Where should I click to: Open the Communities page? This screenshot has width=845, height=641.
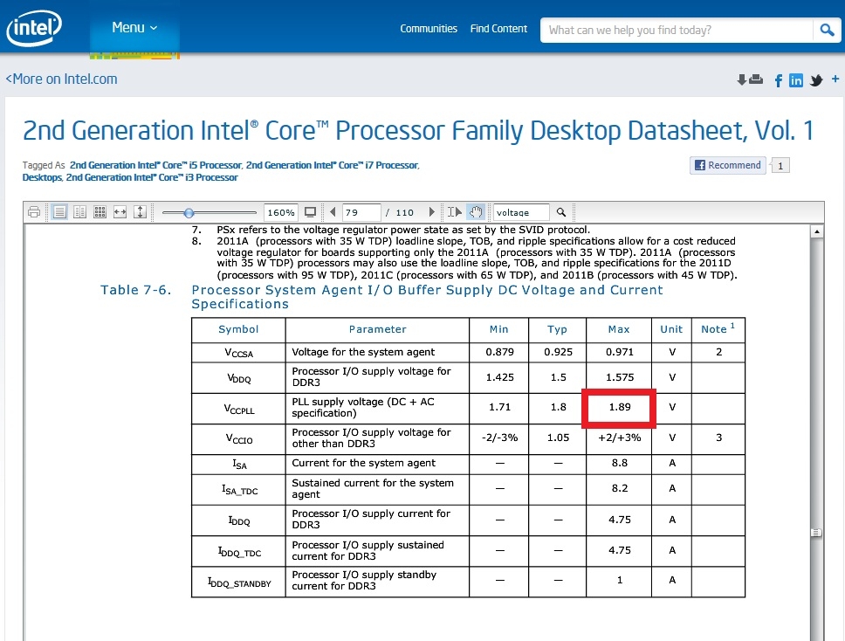pos(429,29)
